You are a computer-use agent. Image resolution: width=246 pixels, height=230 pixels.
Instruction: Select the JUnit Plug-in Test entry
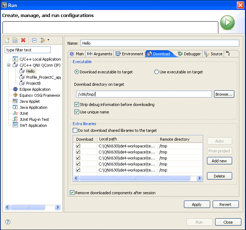pyautogui.click(x=34, y=119)
